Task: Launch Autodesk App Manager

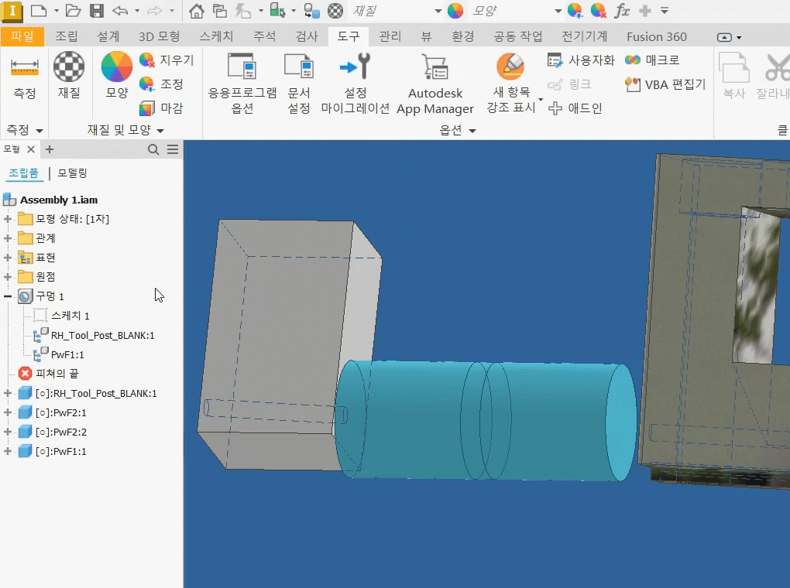Action: (434, 70)
